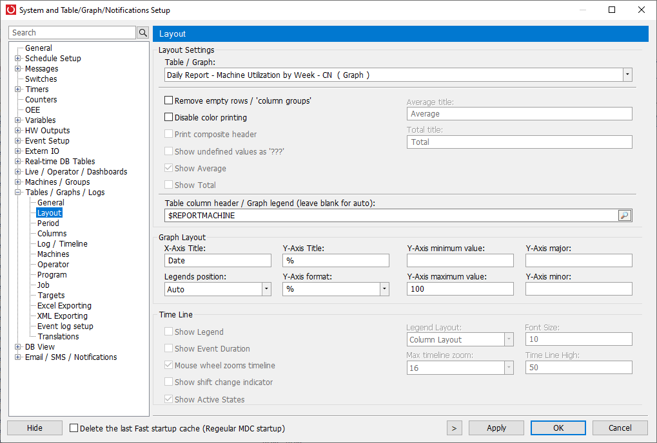Expand Live / Operator / Dashboards node
657x443 pixels.
coord(17,171)
